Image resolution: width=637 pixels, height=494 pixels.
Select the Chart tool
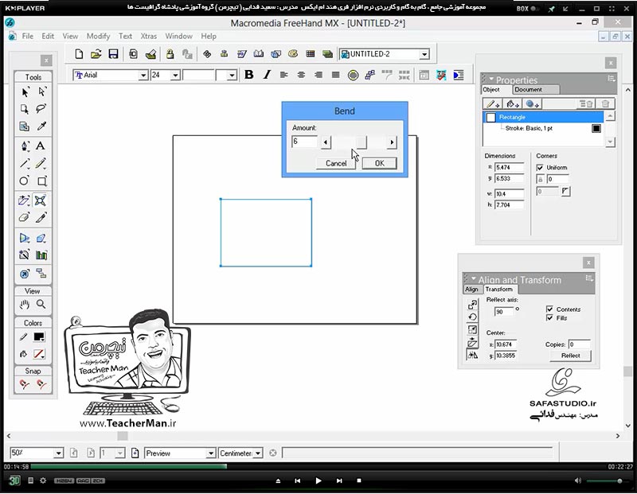point(41,255)
